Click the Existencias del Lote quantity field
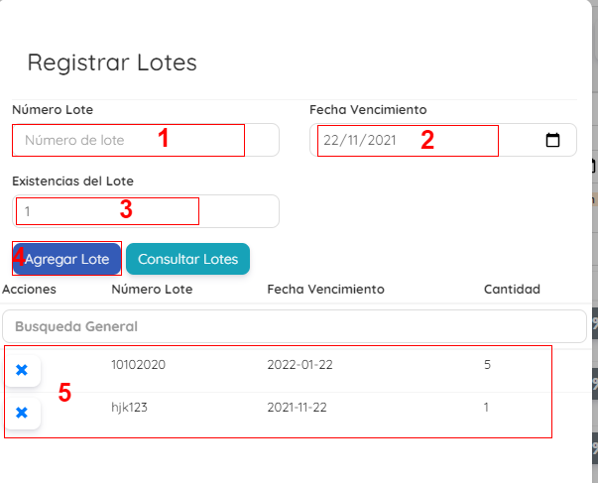Viewport: 598px width, 483px height. (146, 211)
